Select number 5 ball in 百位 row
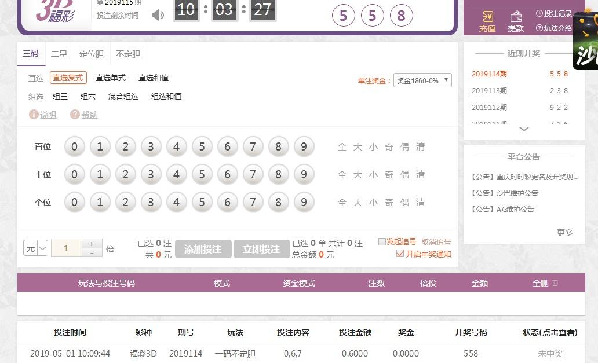The height and width of the screenshot is (363, 598). point(202,147)
